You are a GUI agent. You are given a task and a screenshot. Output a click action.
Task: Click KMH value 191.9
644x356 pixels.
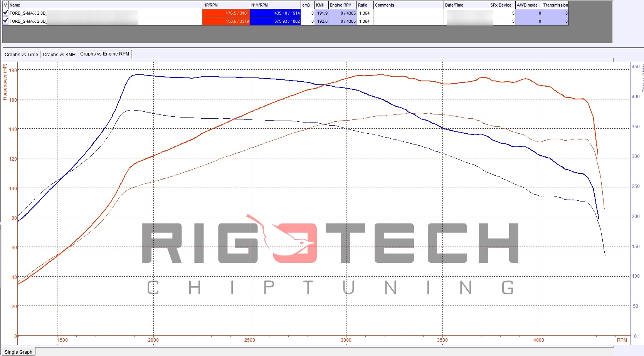322,13
